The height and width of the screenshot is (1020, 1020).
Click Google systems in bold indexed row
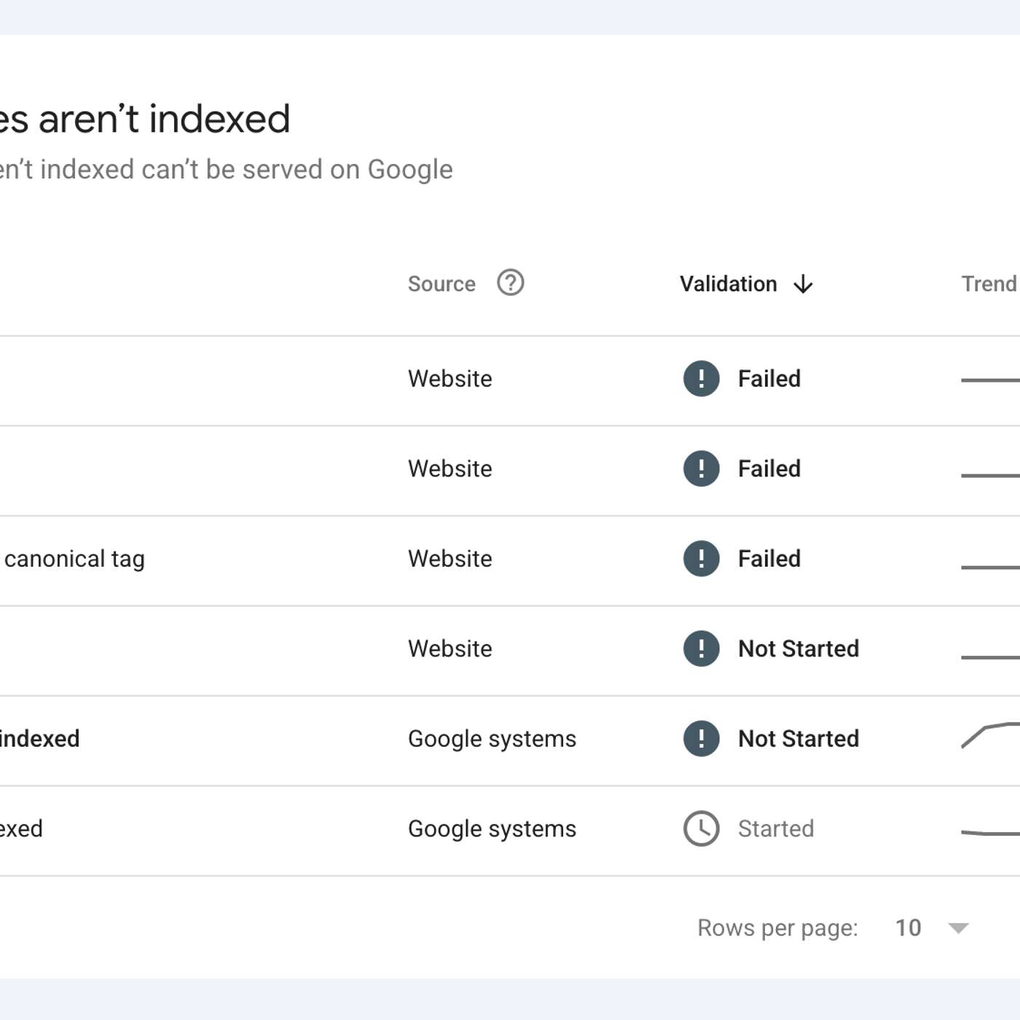tap(492, 739)
